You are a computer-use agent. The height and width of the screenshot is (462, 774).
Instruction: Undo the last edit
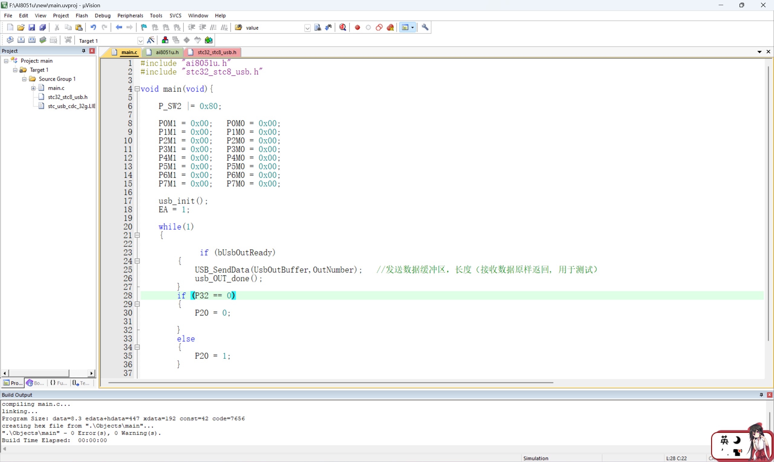pos(93,27)
